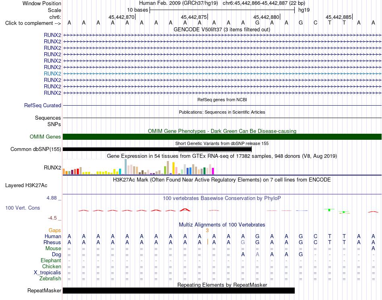Click the Dog alignment row label
The height and width of the screenshot is (300, 382).
[x=56, y=255]
